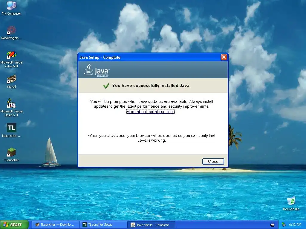
Task: Close the Java Setup dialog with X
Action: click(x=224, y=57)
